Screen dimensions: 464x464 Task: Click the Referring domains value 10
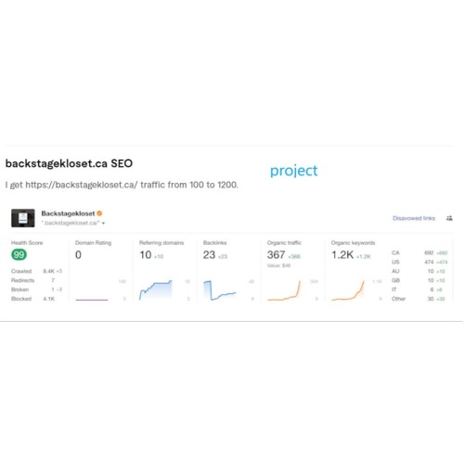pyautogui.click(x=146, y=255)
